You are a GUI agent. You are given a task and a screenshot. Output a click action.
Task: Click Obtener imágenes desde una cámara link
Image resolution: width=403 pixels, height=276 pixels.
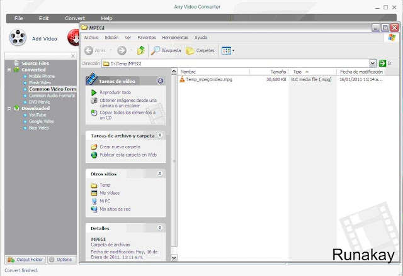(x=128, y=103)
